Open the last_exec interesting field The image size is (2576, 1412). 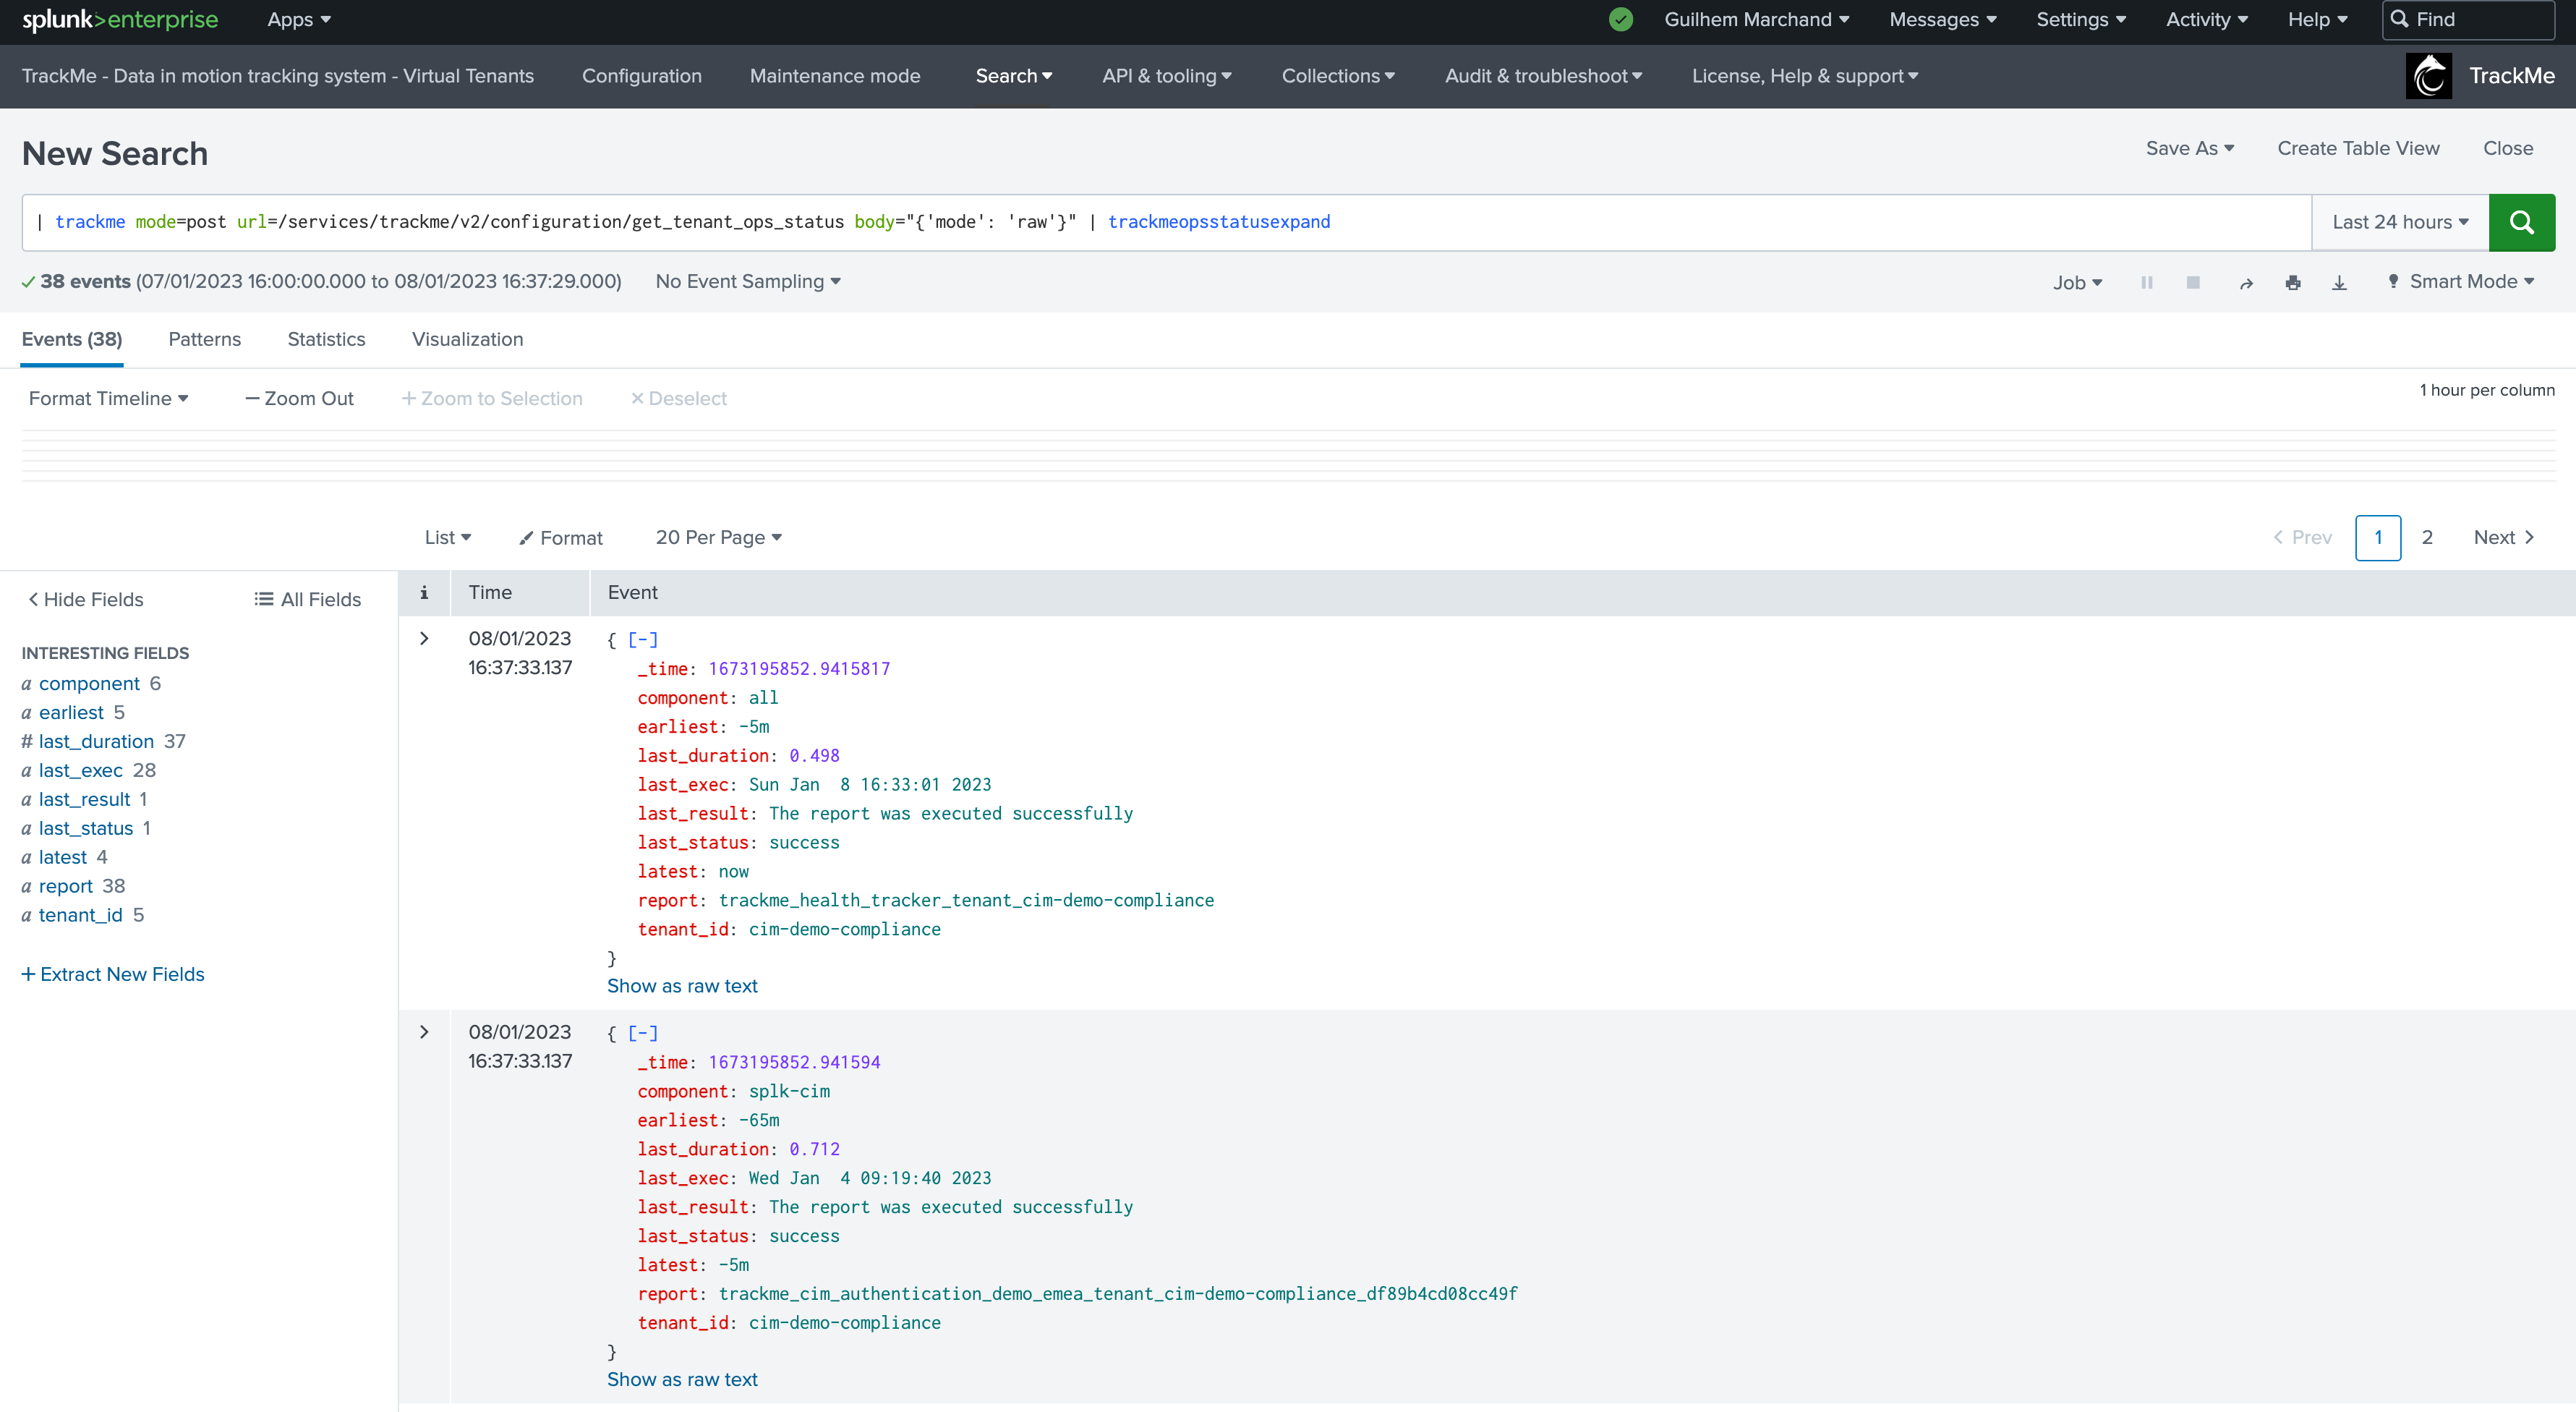point(80,770)
